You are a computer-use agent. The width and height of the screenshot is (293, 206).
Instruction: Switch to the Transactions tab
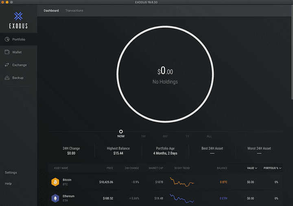[74, 11]
